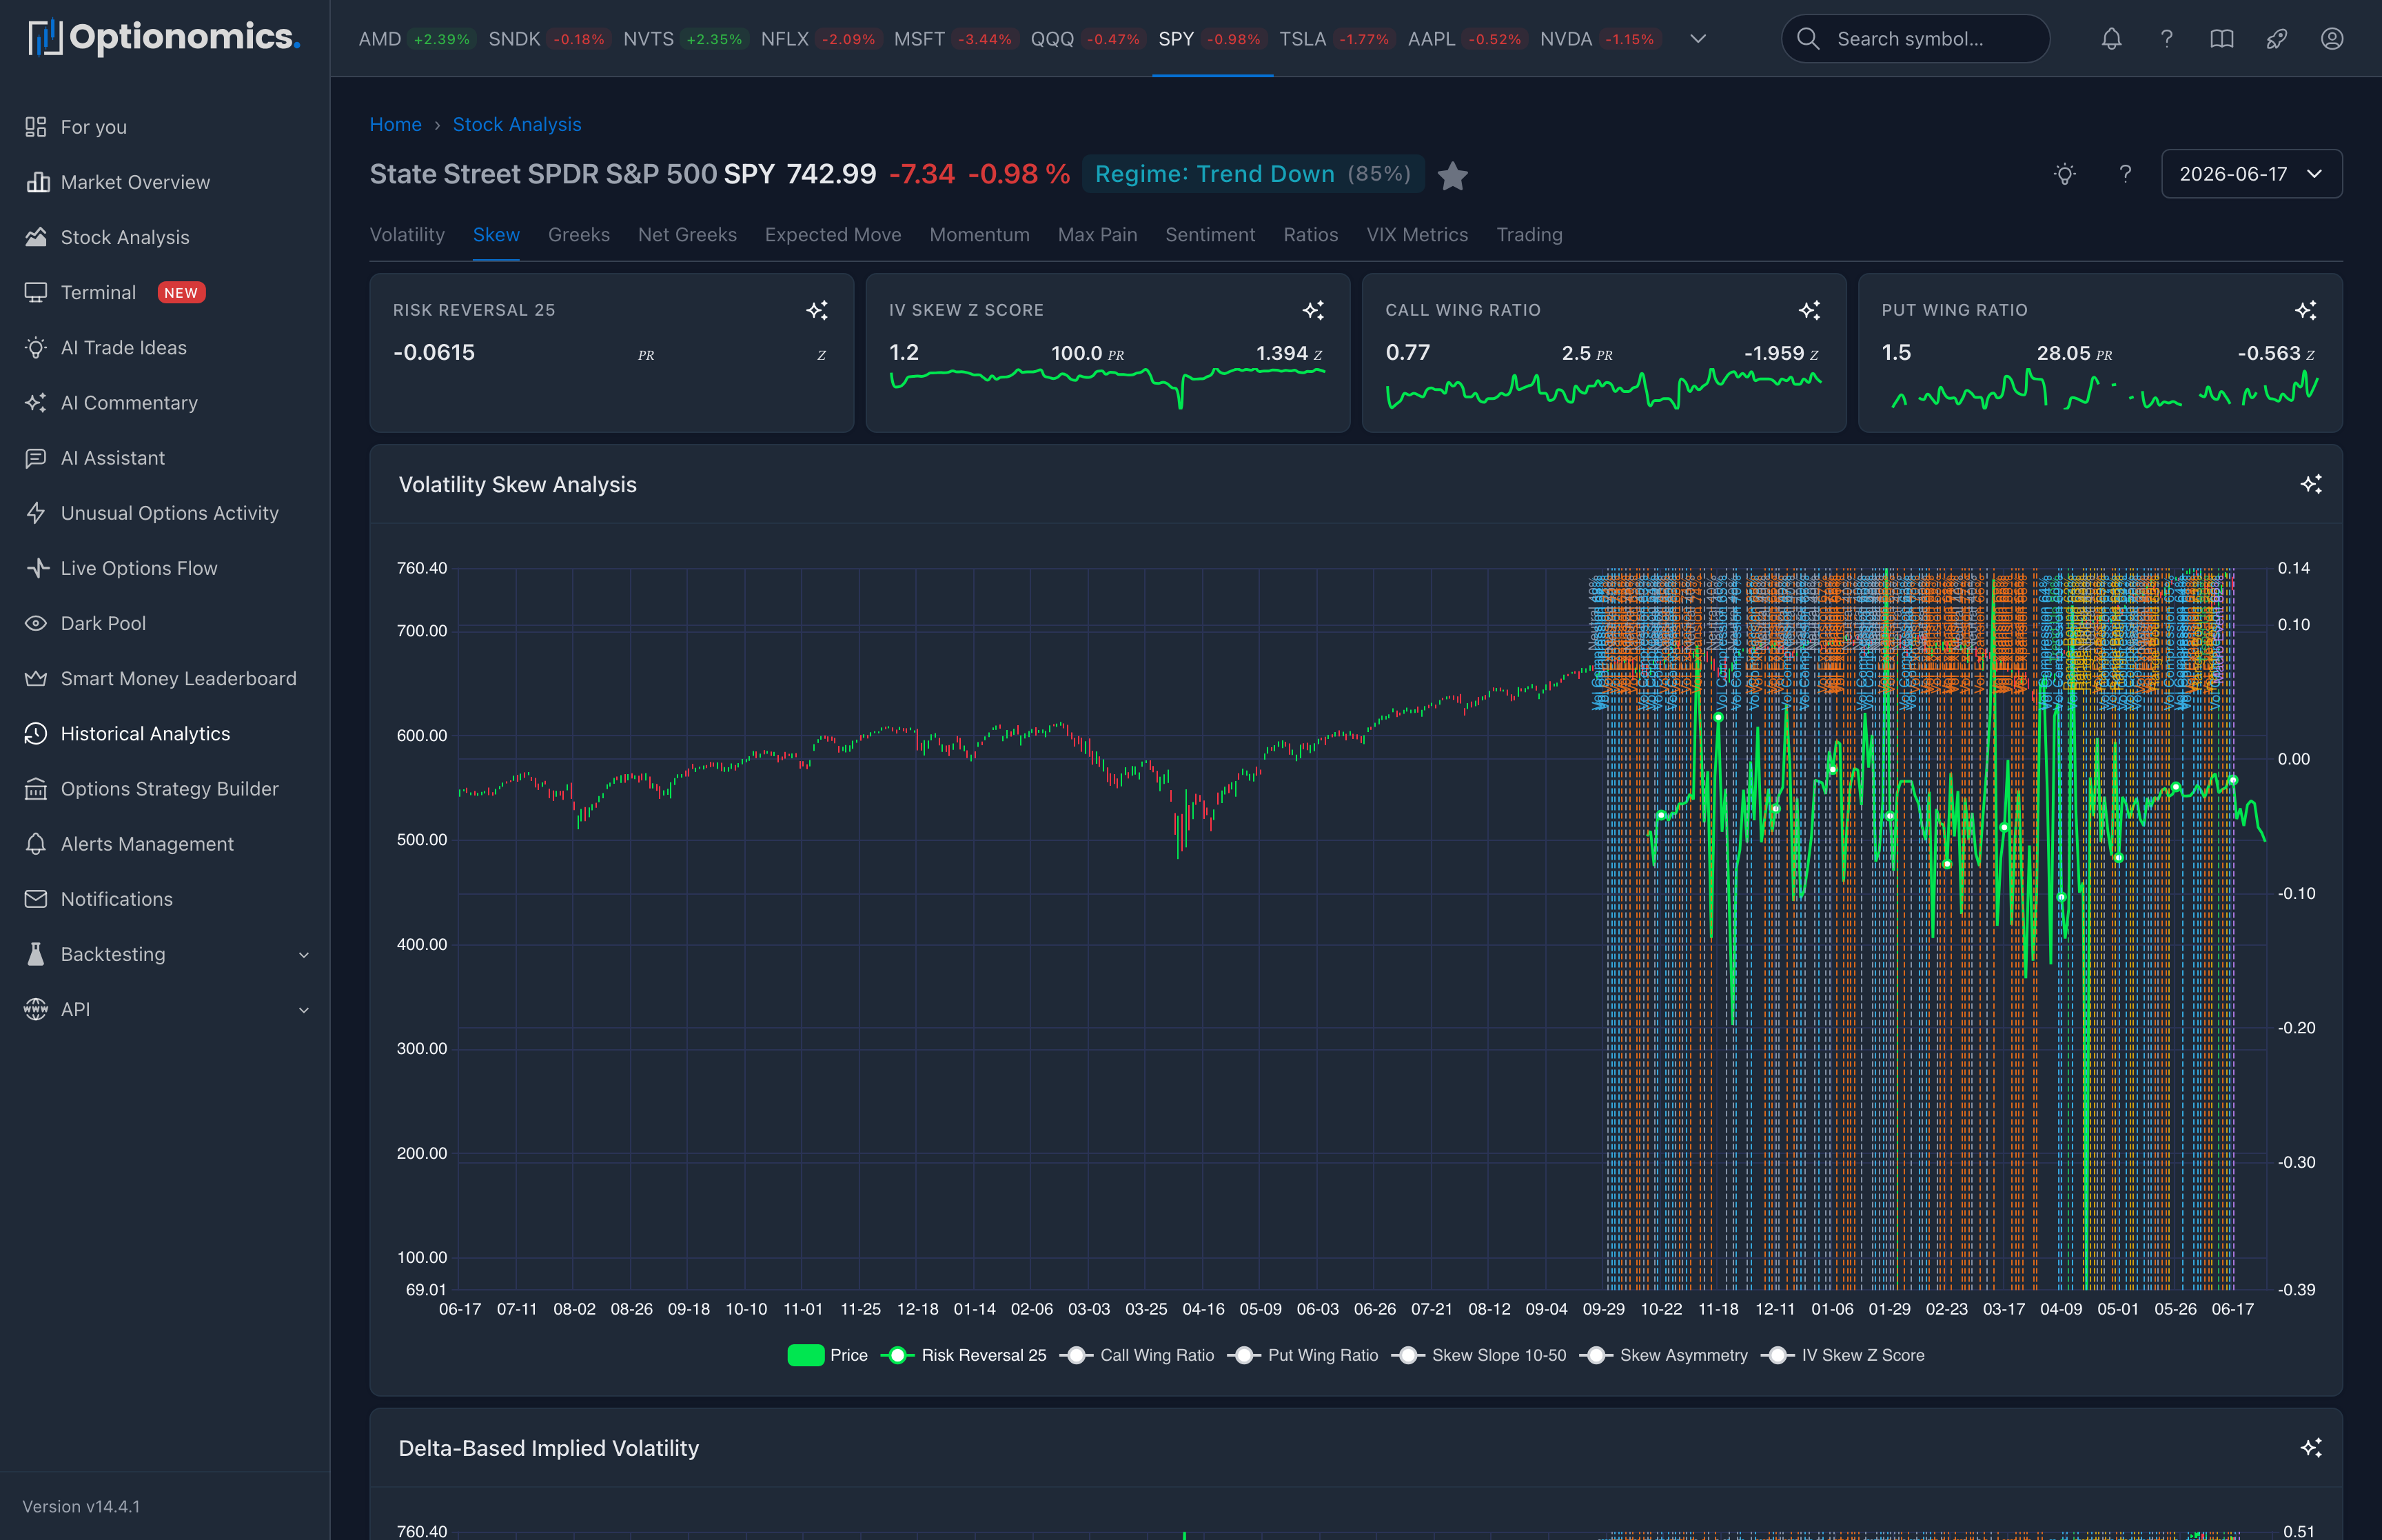
Task: Click AI sparkle icon on Put Wing Ratio card
Action: [2305, 310]
